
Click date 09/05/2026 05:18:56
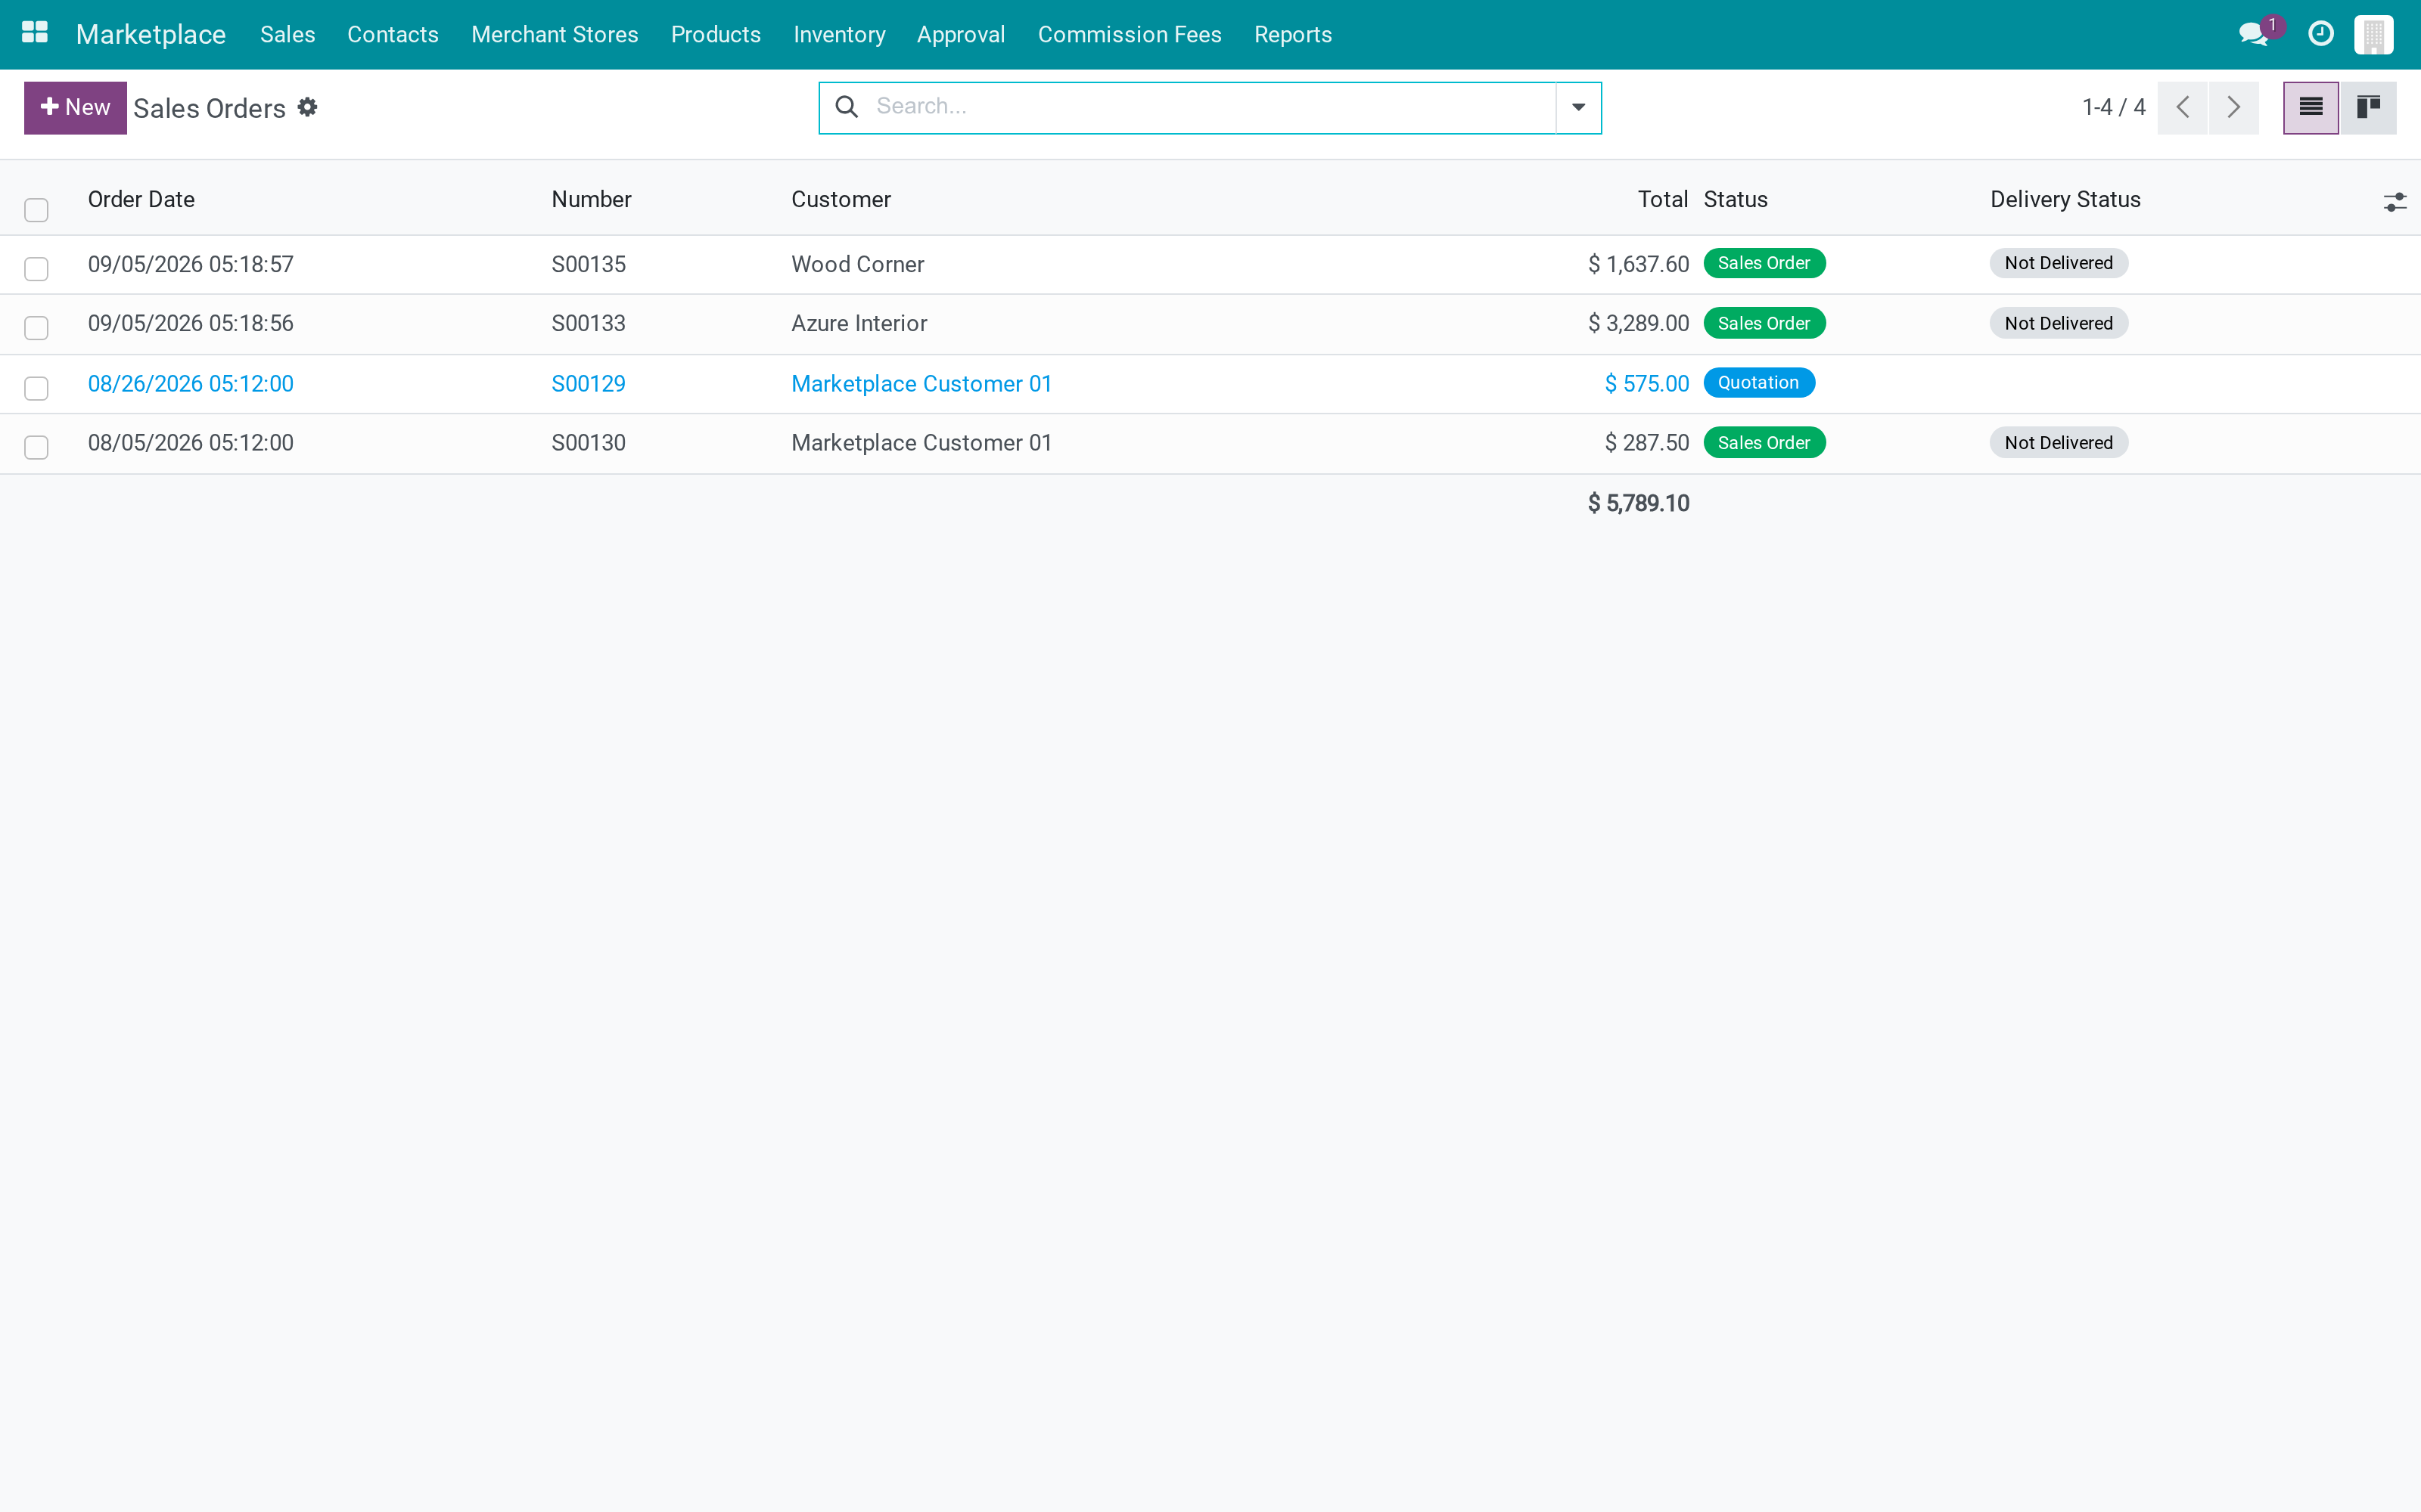pyautogui.click(x=190, y=323)
